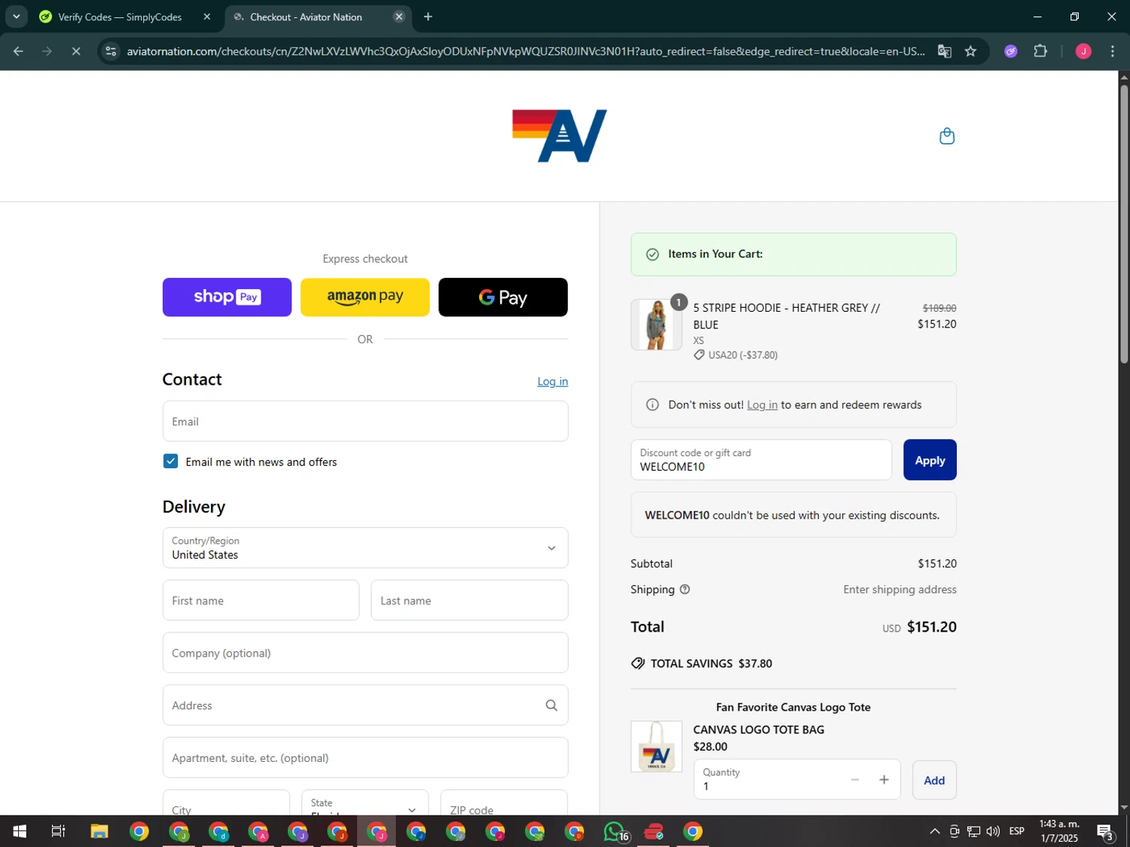The width and height of the screenshot is (1130, 847).
Task: Click the Company (optional) field
Action: tap(365, 653)
